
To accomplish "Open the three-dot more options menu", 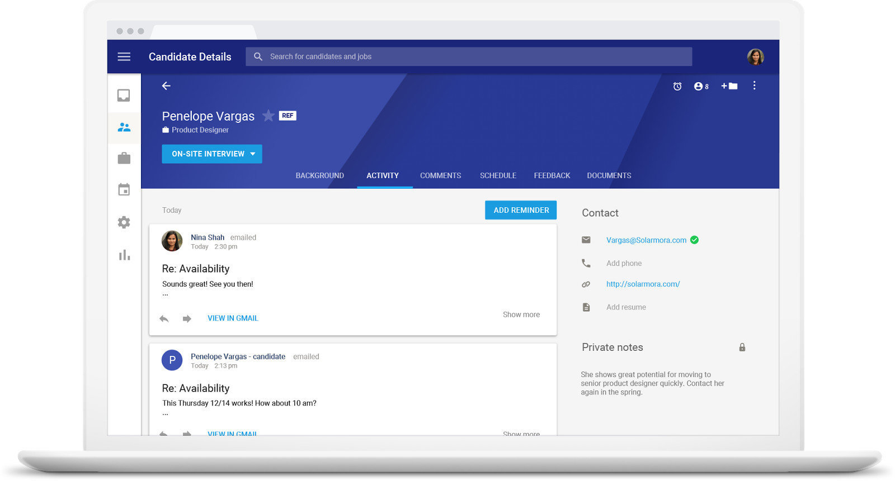I will 754,85.
